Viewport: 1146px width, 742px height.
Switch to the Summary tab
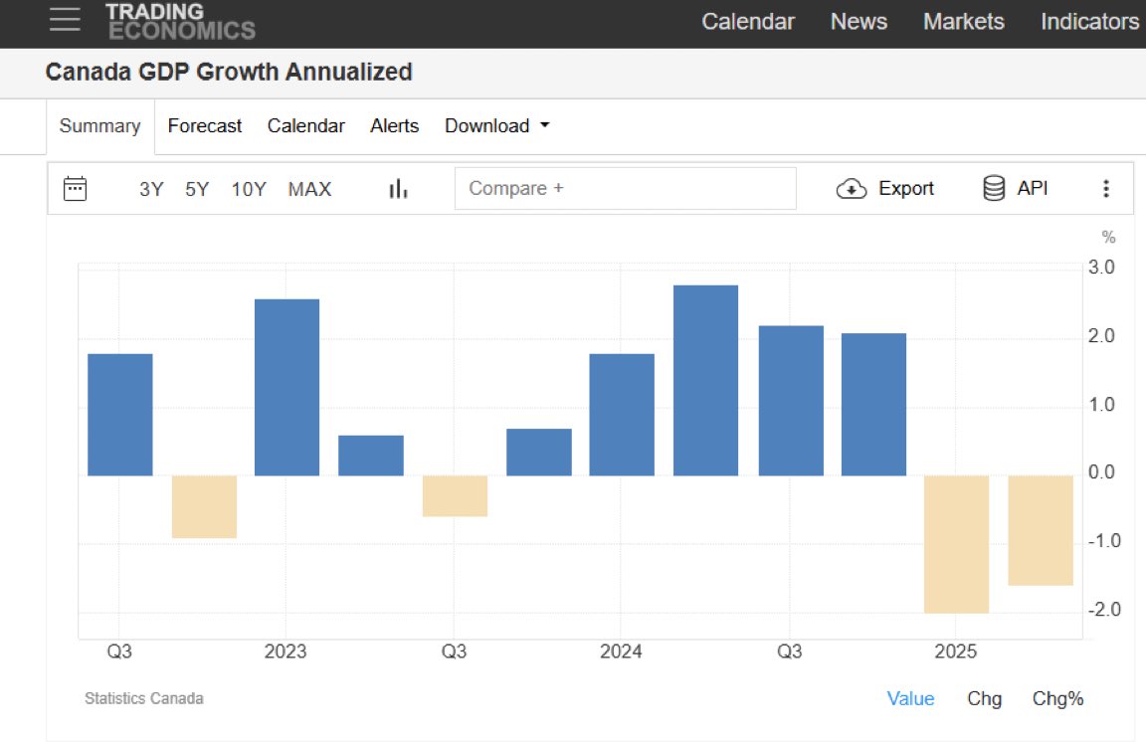100,125
